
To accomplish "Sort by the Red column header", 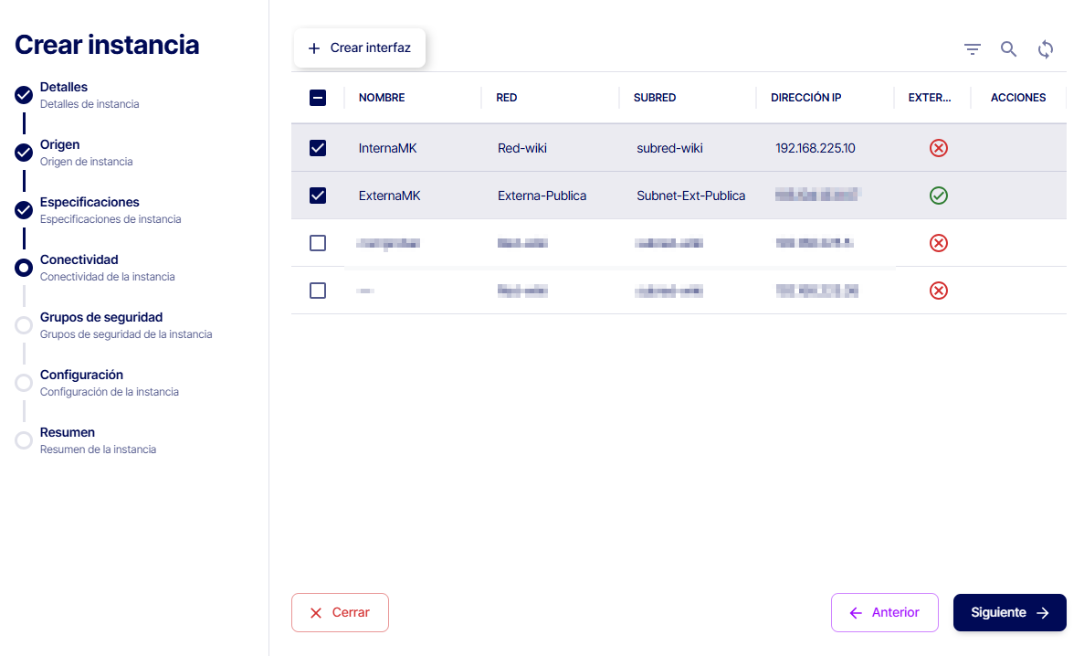I will point(507,98).
